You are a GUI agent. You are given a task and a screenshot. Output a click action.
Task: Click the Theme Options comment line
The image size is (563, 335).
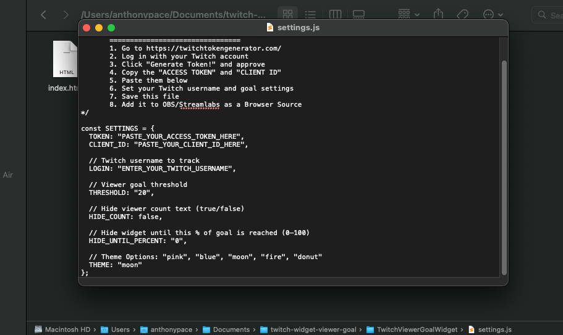[205, 257]
